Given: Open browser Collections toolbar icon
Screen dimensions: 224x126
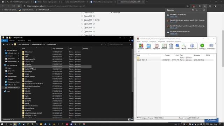Looking at the screenshot, I should coord(210,6).
